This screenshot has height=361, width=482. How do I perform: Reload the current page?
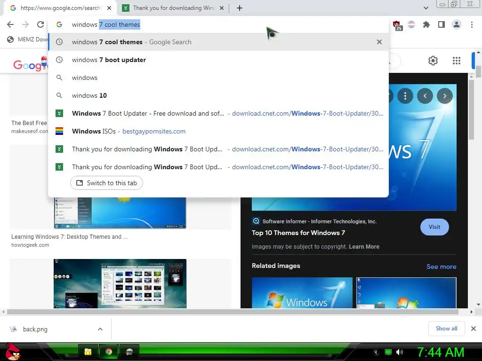[x=40, y=24]
